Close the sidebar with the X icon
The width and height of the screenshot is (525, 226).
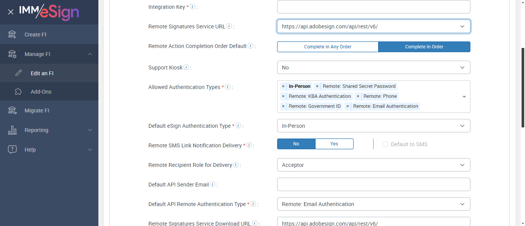(x=11, y=12)
